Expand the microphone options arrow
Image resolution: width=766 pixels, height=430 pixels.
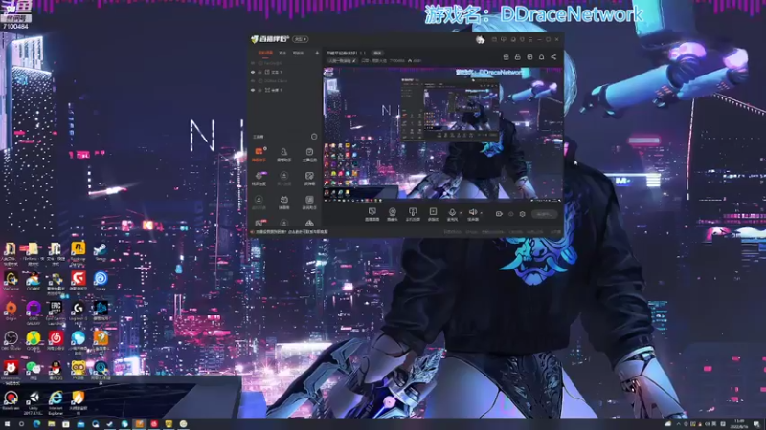(x=461, y=213)
